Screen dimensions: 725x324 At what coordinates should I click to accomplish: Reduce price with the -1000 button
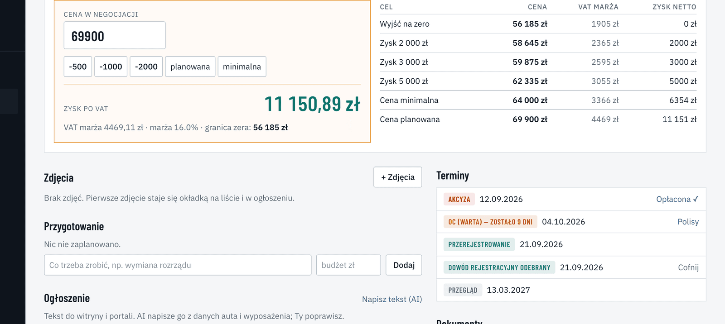[x=111, y=67]
